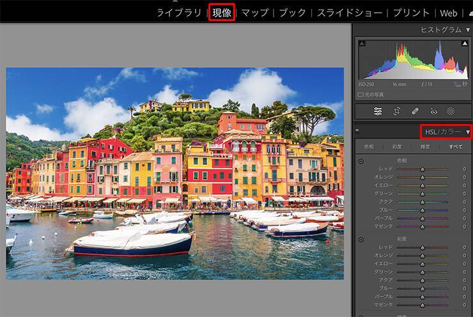The width and height of the screenshot is (473, 317).
Task: Collapse the HSL/カラー panel triangle
Action: (x=468, y=132)
